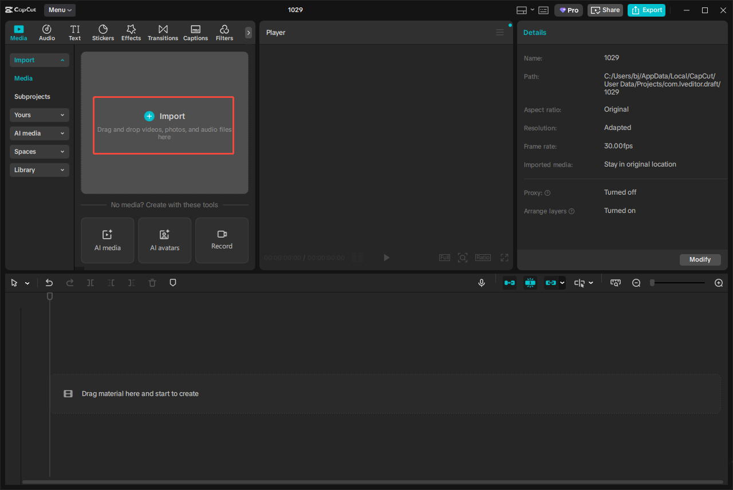This screenshot has width=733, height=490.
Task: Click the Zoom in icon on timeline
Action: (x=718, y=282)
